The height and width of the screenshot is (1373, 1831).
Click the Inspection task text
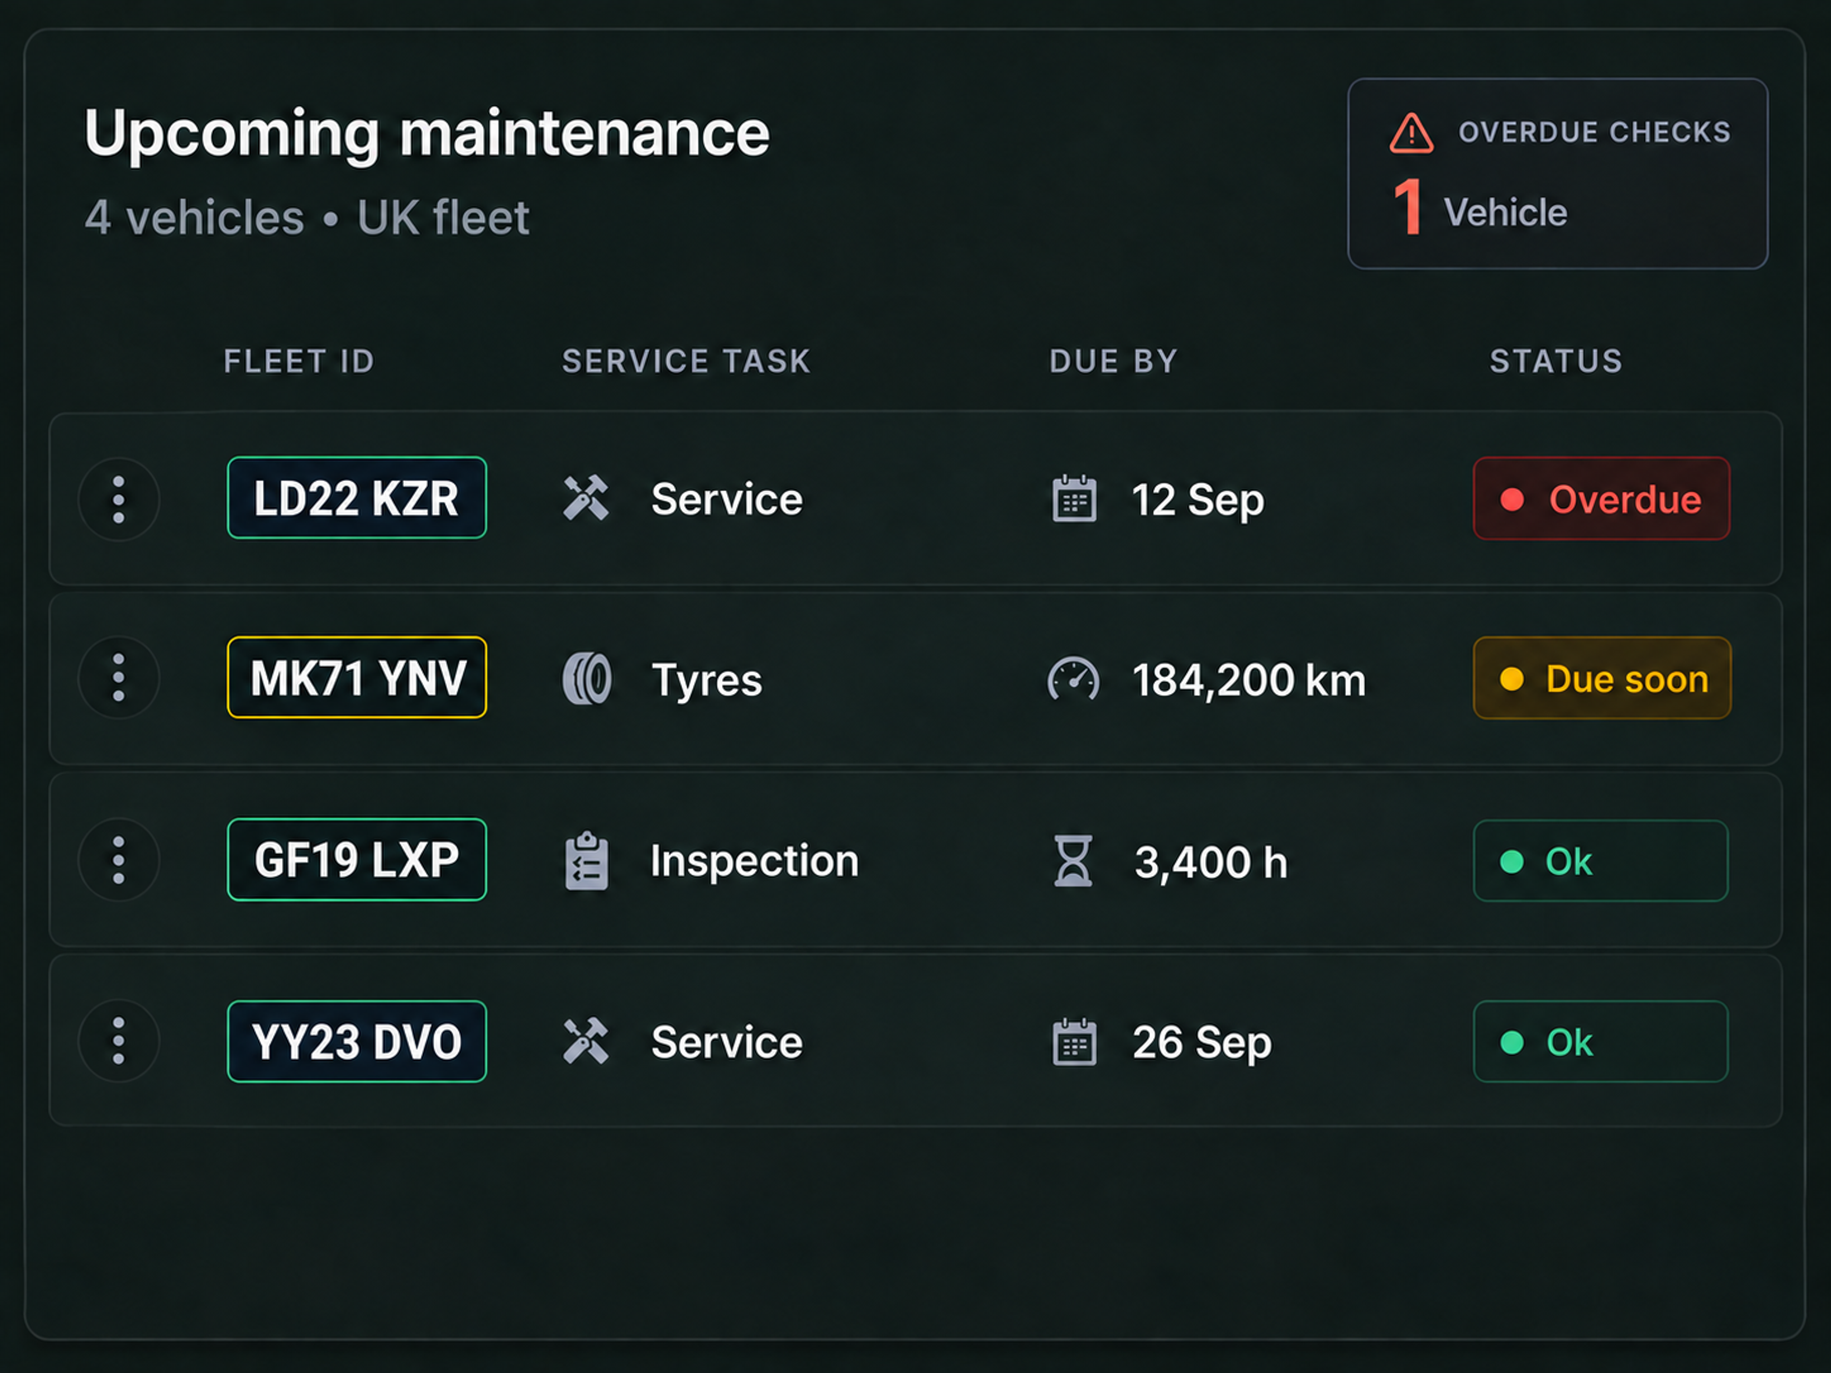[754, 861]
